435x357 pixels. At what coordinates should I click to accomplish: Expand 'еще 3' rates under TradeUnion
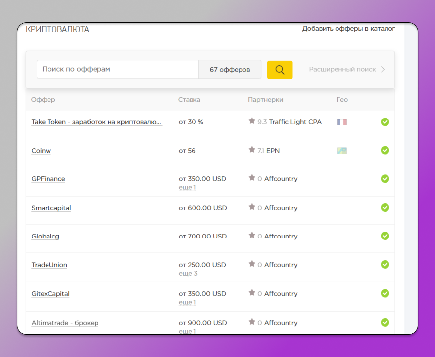(x=188, y=274)
